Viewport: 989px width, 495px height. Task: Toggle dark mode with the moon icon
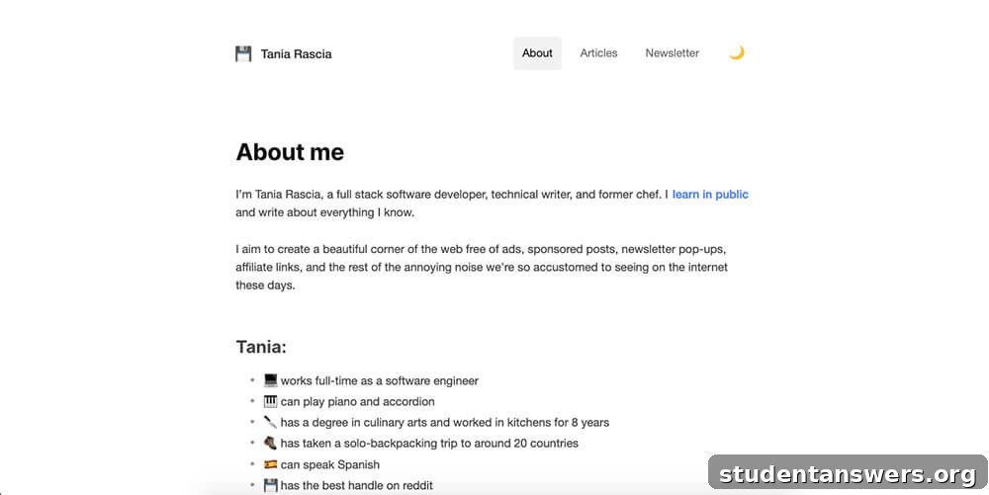pyautogui.click(x=736, y=53)
